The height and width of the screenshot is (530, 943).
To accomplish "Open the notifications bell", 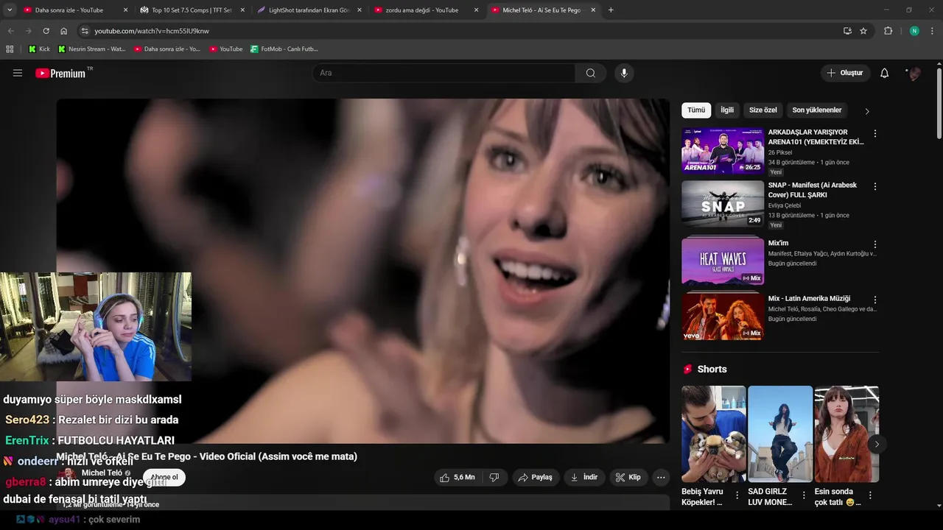I will tap(885, 73).
